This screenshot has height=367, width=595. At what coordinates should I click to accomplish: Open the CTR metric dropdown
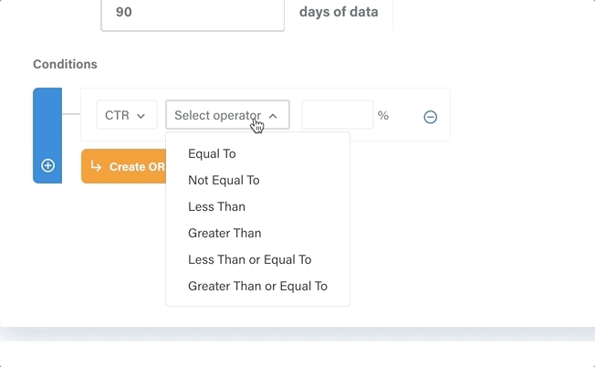click(126, 115)
